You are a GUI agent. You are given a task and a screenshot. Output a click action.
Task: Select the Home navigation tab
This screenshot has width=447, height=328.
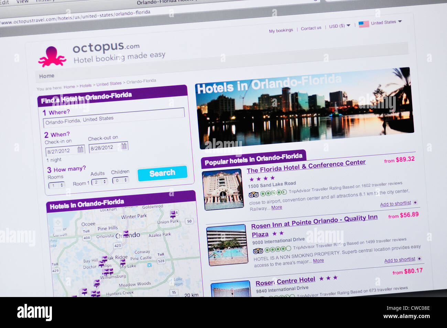pos(47,76)
